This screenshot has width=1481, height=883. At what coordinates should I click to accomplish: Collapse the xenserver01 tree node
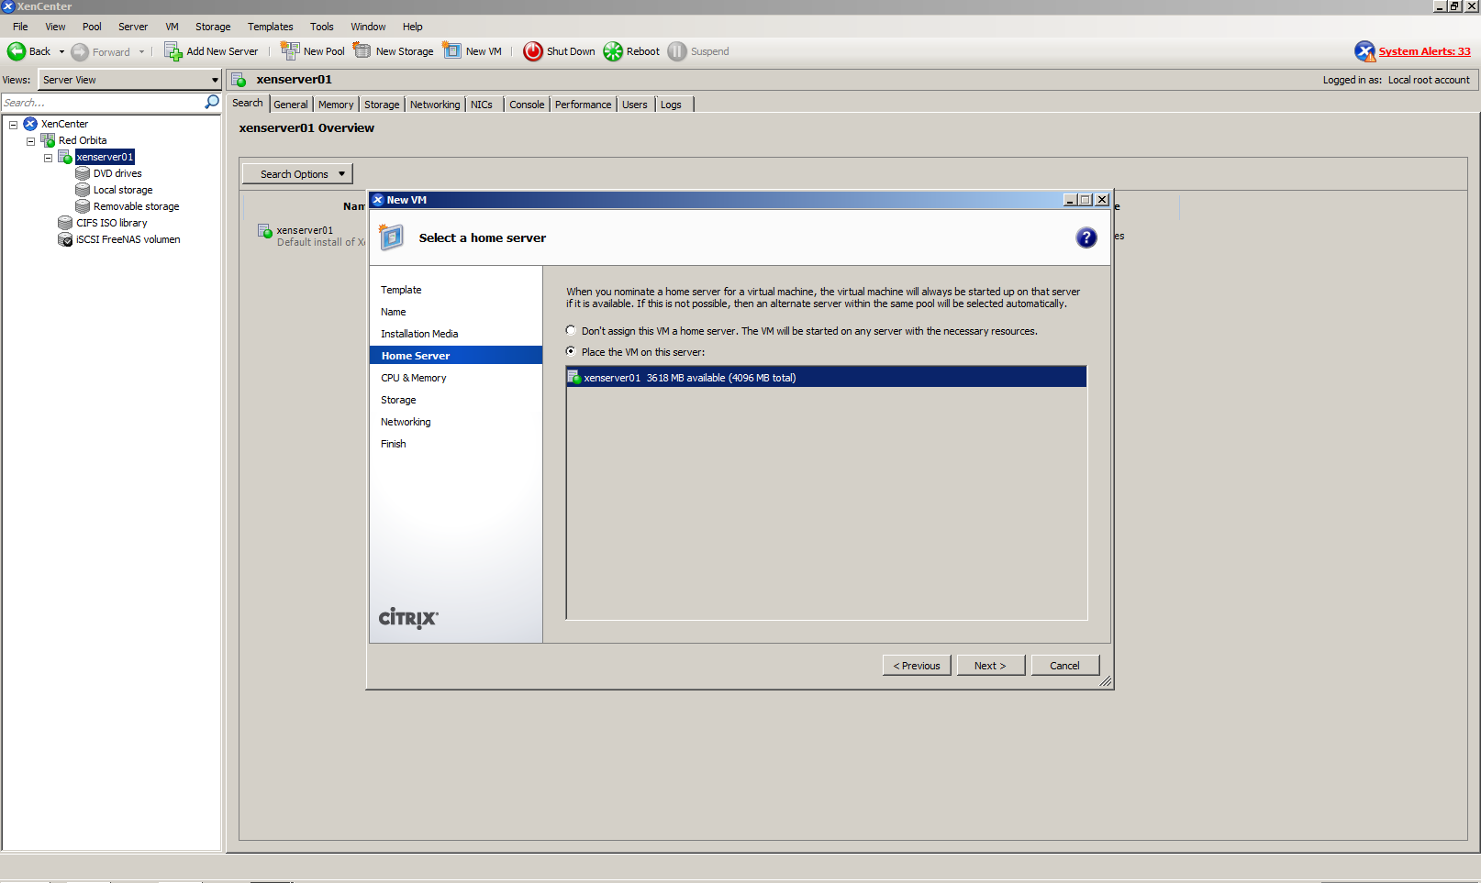point(48,158)
